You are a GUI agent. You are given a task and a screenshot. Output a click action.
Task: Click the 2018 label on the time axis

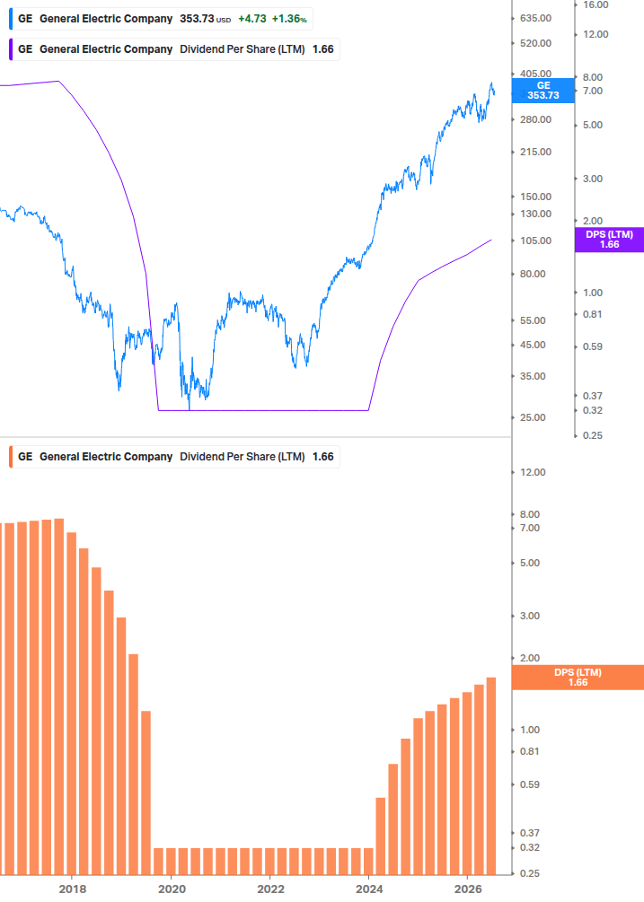pos(73,889)
